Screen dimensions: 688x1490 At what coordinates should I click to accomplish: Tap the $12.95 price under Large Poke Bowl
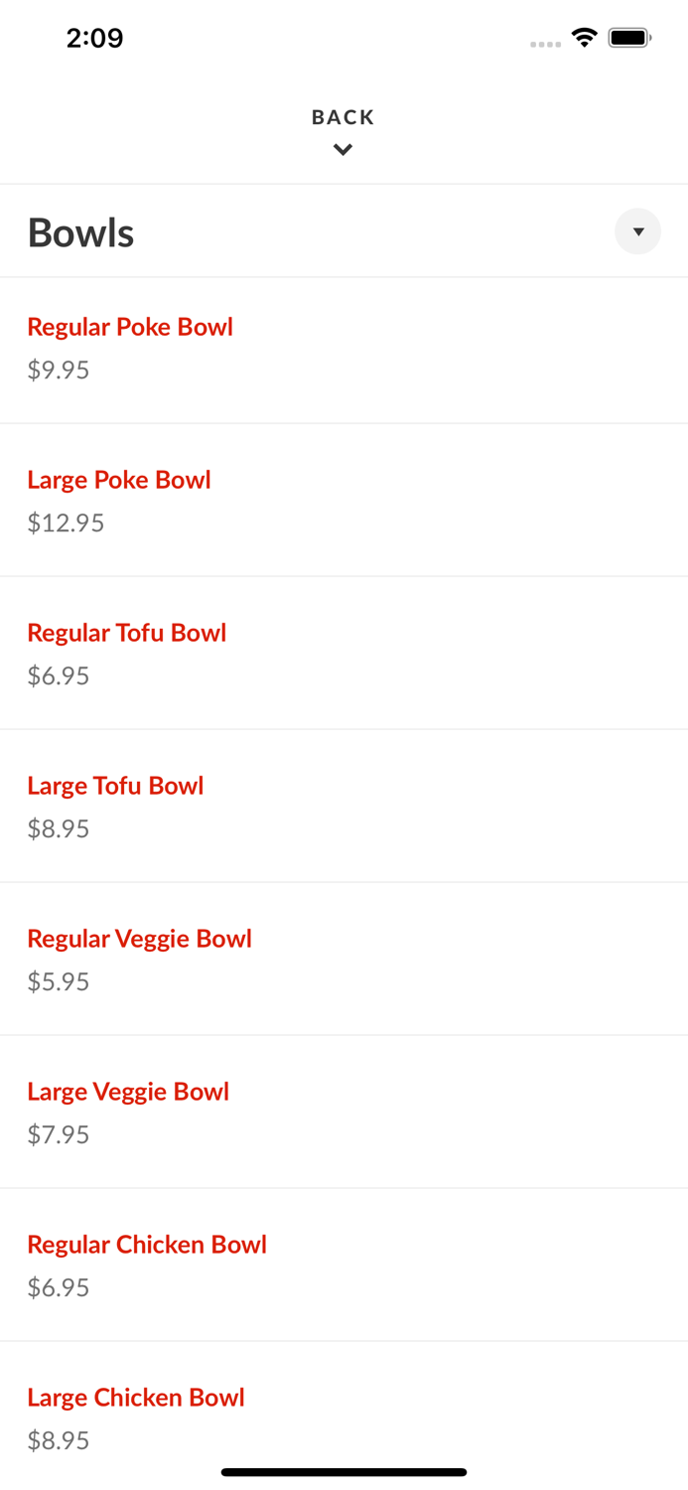(66, 522)
